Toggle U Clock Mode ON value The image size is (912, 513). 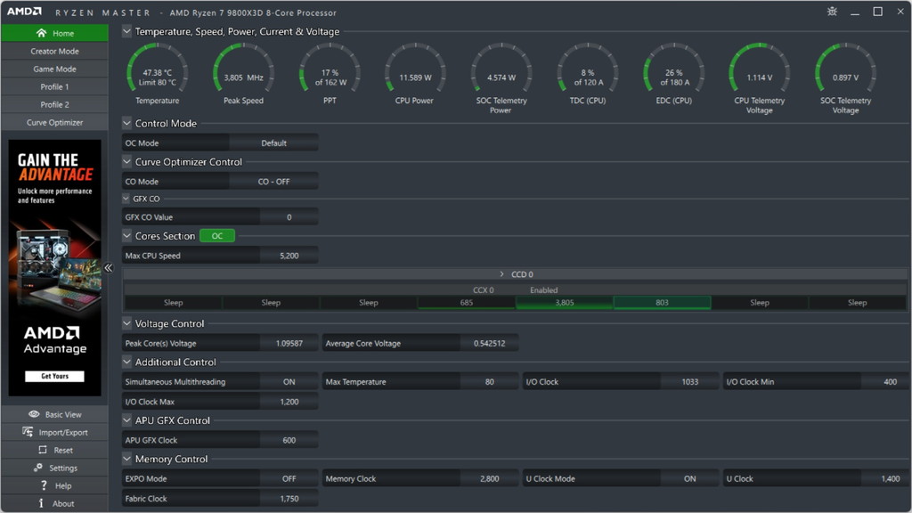(690, 478)
